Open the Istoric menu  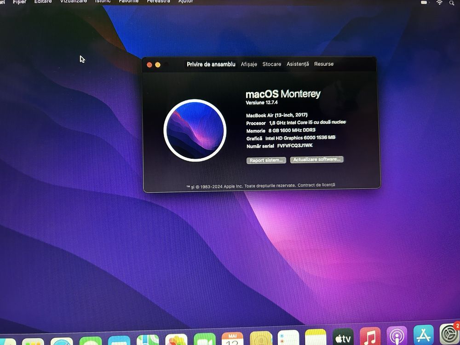(x=103, y=1)
